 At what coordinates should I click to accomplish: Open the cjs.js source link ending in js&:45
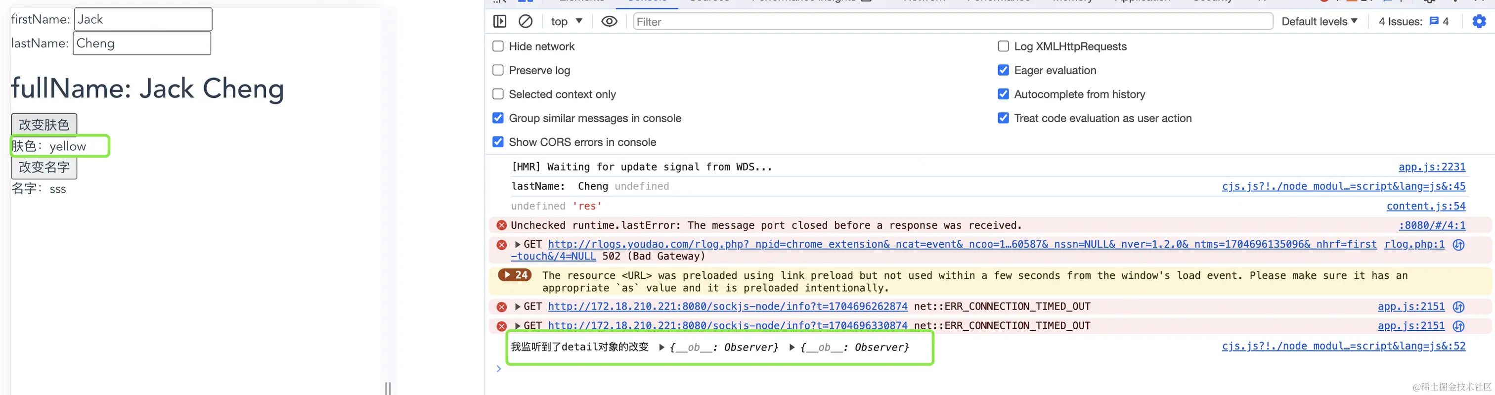coord(1344,186)
